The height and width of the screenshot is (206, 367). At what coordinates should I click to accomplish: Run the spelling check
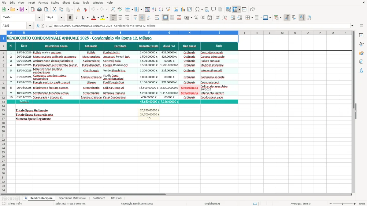pos(120,9)
